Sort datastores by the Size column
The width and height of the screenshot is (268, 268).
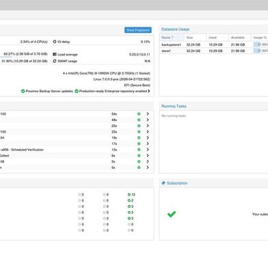(x=195, y=38)
